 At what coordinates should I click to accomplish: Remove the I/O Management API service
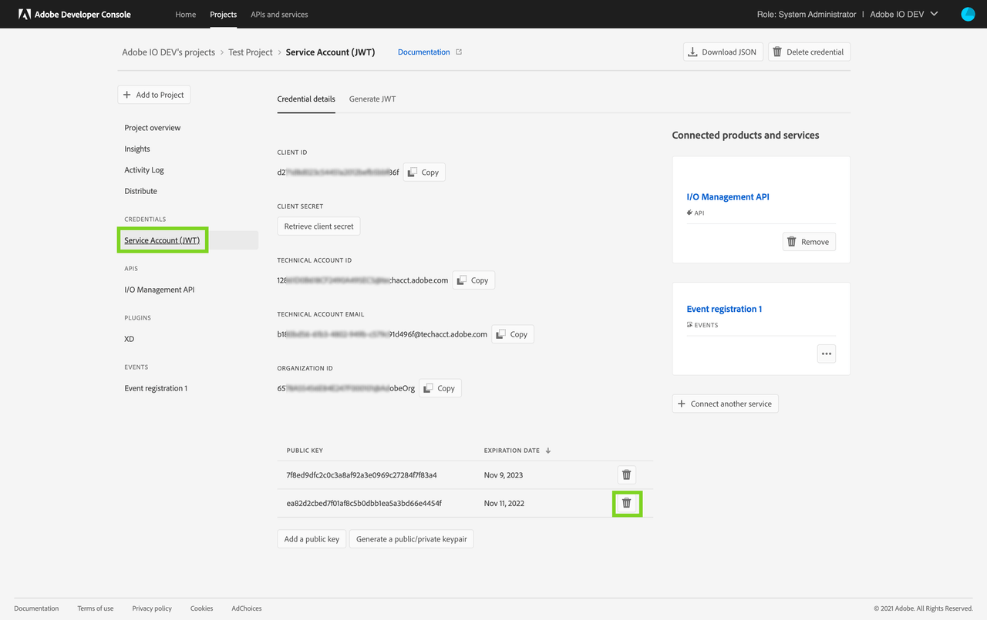coord(809,242)
